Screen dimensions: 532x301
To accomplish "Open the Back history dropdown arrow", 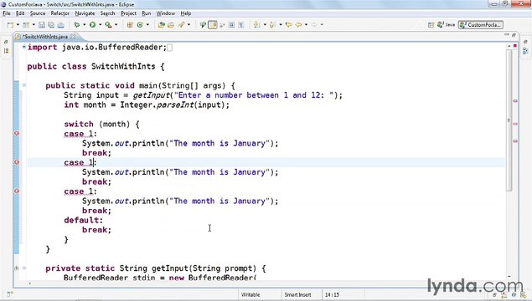I will pyautogui.click(x=306, y=25).
